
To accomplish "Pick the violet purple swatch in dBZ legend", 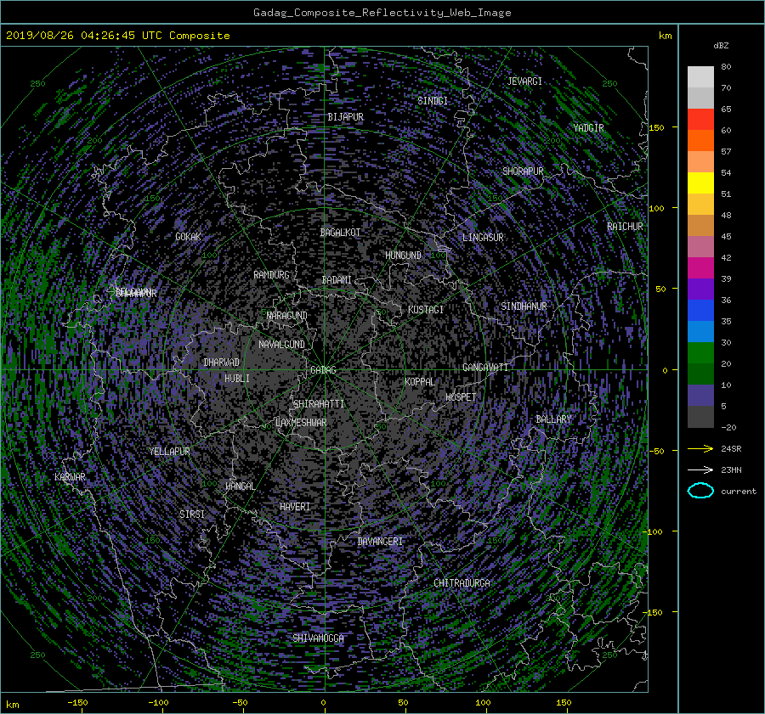I will 700,289.
